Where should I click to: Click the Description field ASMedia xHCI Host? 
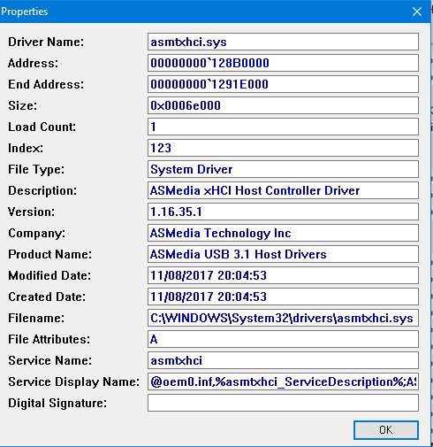click(283, 190)
